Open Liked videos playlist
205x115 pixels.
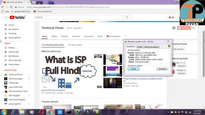[14, 65]
